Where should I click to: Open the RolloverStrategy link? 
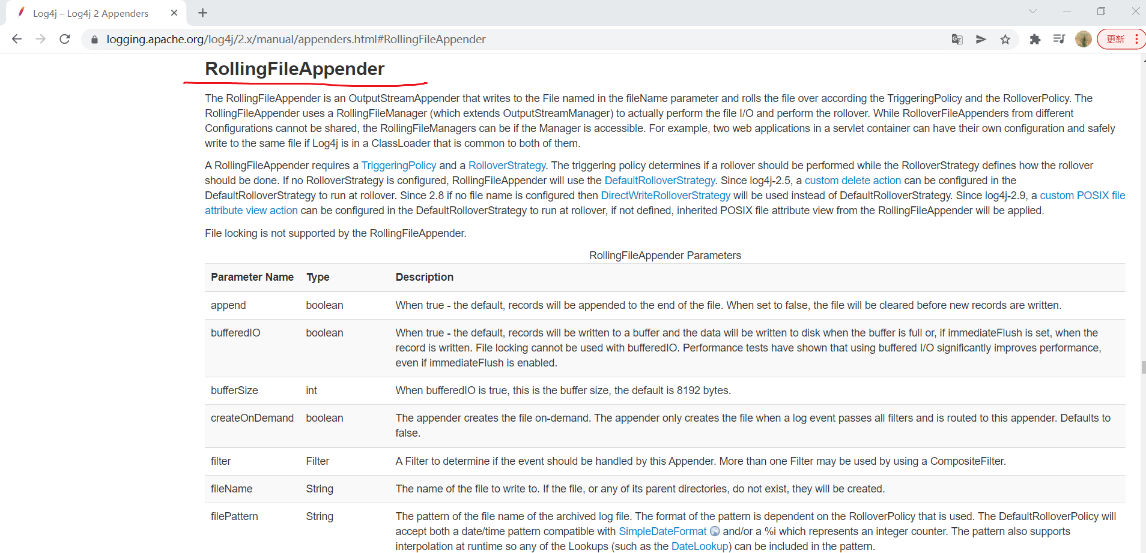[507, 166]
